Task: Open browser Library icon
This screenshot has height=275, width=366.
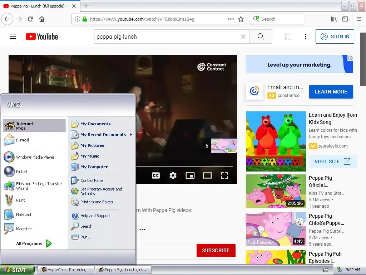Action: 334,19
